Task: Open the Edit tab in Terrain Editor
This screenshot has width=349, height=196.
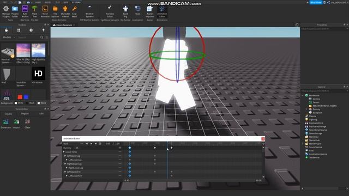Action: pos(41,114)
